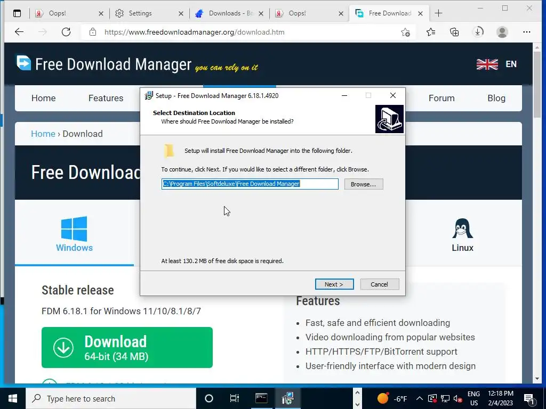Click the Next button in Setup

pos(334,284)
